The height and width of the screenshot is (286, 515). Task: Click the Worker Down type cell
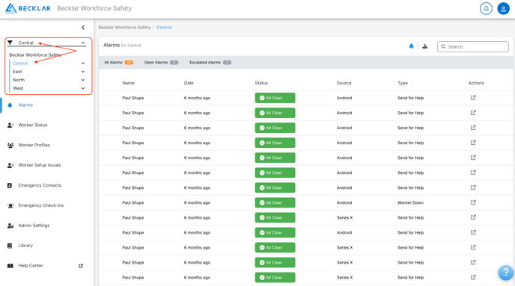point(410,203)
